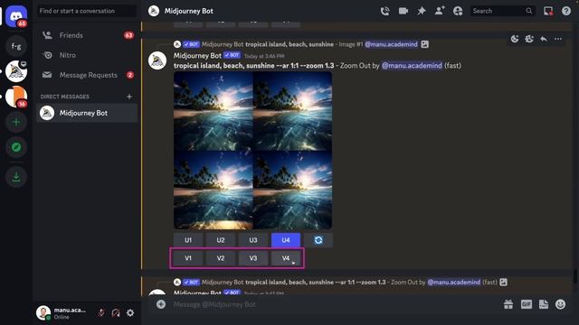Upscale image with U2 button
This screenshot has width=579, height=325.
221,240
